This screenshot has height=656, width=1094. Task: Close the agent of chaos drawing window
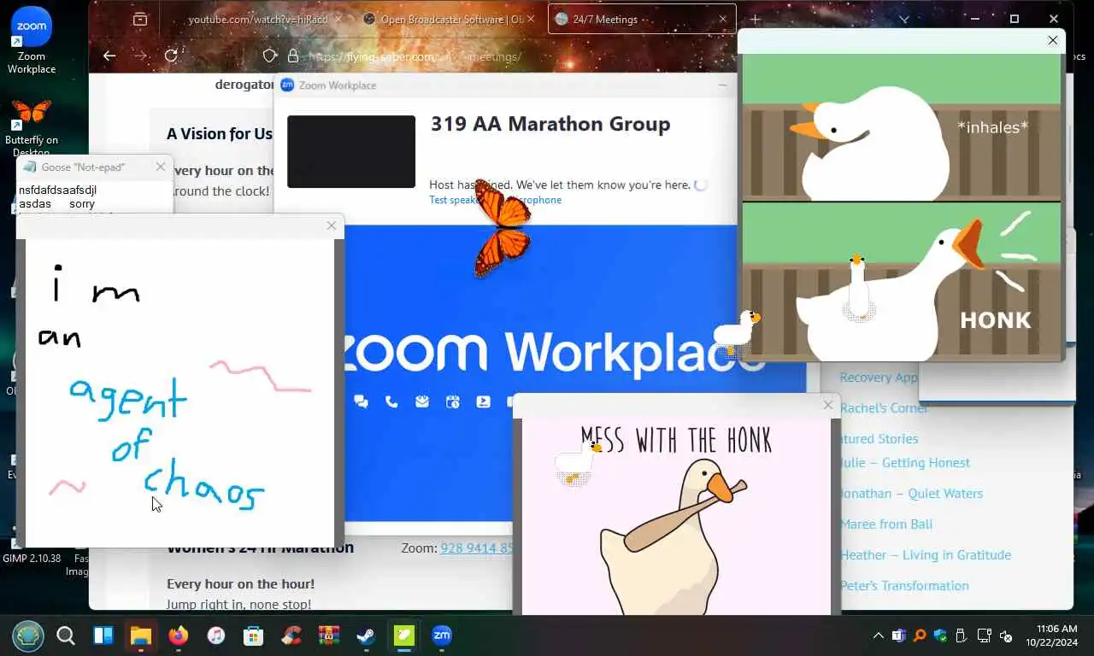332,225
